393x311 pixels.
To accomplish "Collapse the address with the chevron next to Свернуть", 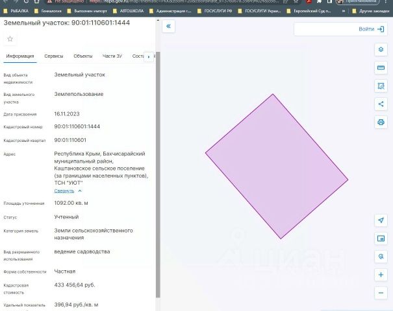I will click(80, 191).
